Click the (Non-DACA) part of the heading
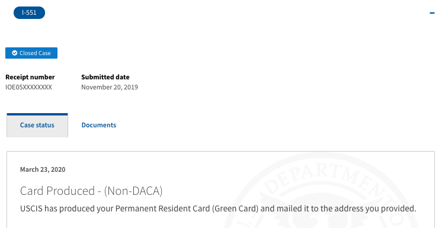 [x=133, y=191]
